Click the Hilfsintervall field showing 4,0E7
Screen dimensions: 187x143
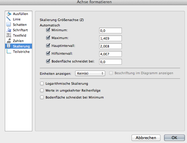coord(110,54)
